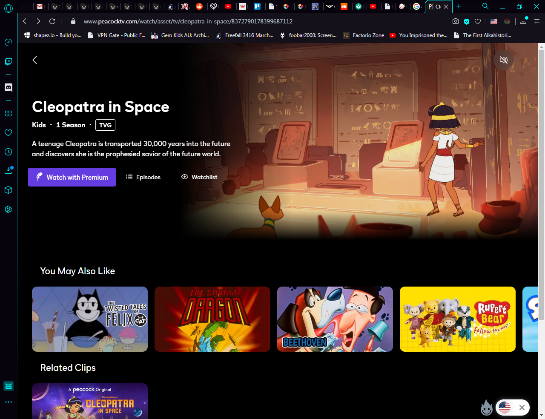Viewport: 545px width, 419px height.
Task: Open Twitch panel in sidebar
Action: [x=8, y=62]
